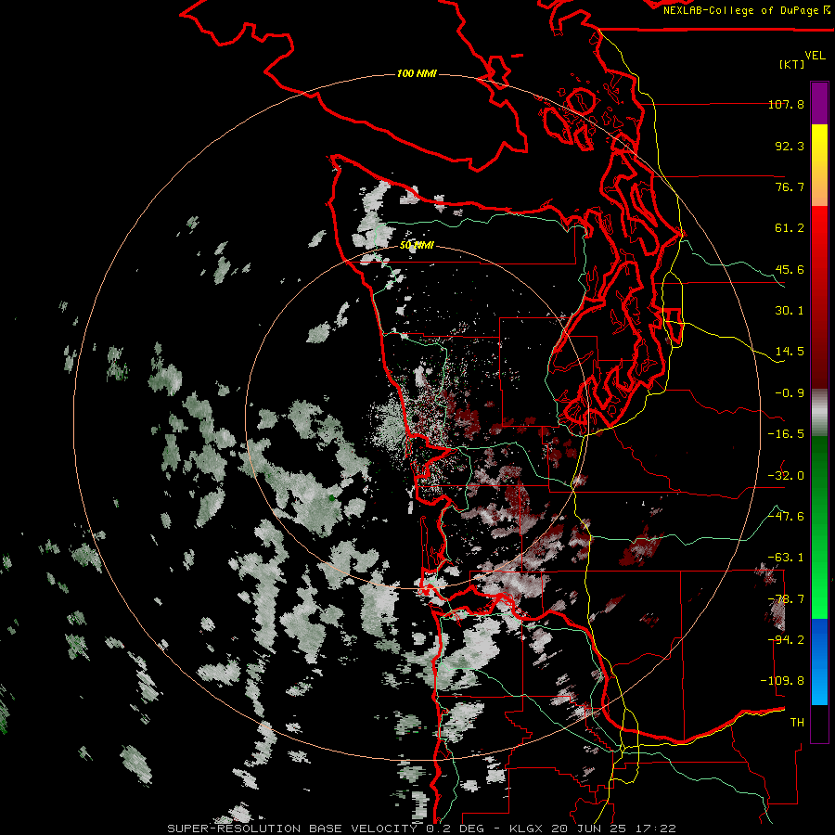Screen dimensions: 835x835
Task: Click the -109.8 velocity scale value
Action: (782, 681)
